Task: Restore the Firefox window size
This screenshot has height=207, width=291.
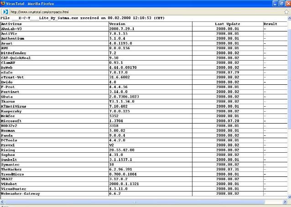Action: tap(282, 4)
